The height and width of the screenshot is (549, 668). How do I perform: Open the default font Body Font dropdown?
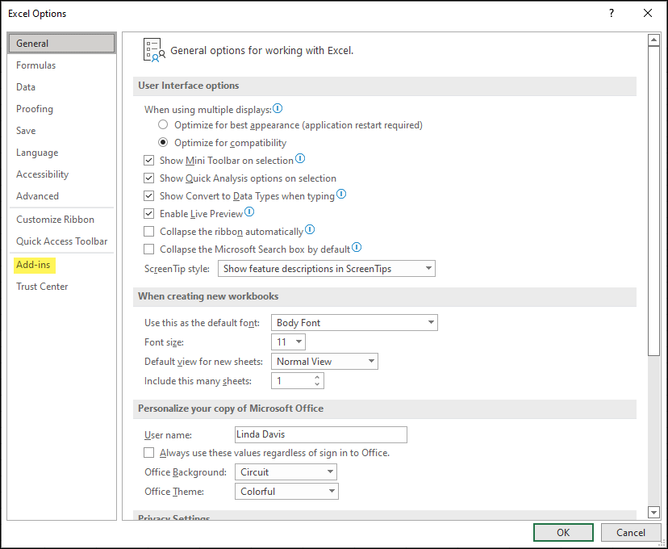coord(354,323)
